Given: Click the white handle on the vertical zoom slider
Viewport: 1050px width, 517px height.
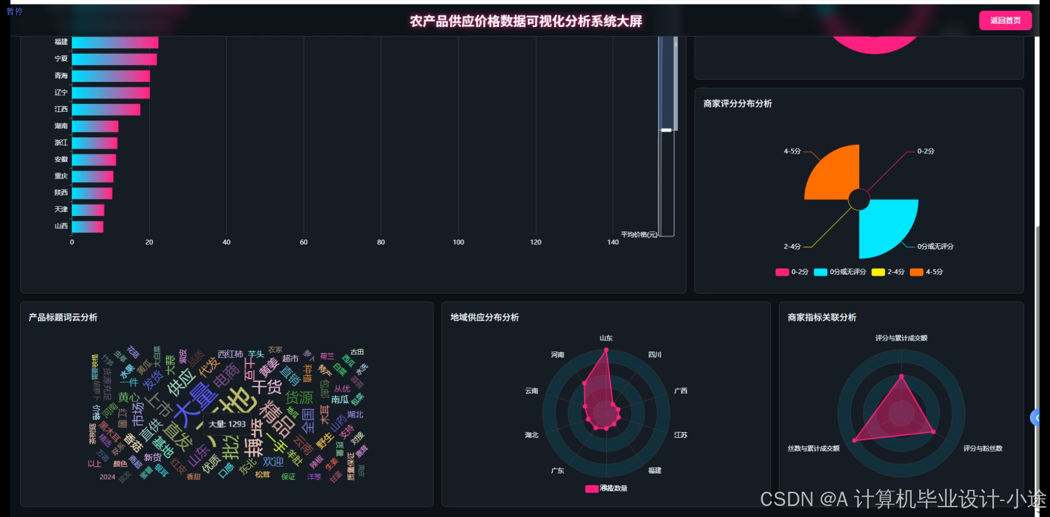Looking at the screenshot, I should pyautogui.click(x=666, y=130).
